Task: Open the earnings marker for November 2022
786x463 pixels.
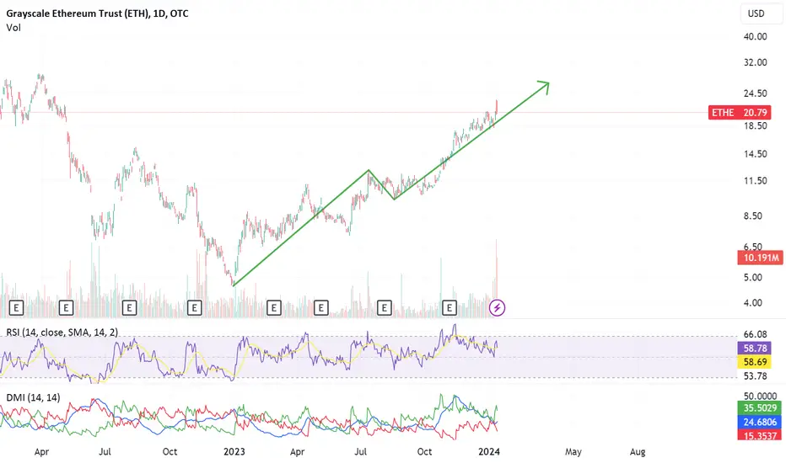Action: 195,307
